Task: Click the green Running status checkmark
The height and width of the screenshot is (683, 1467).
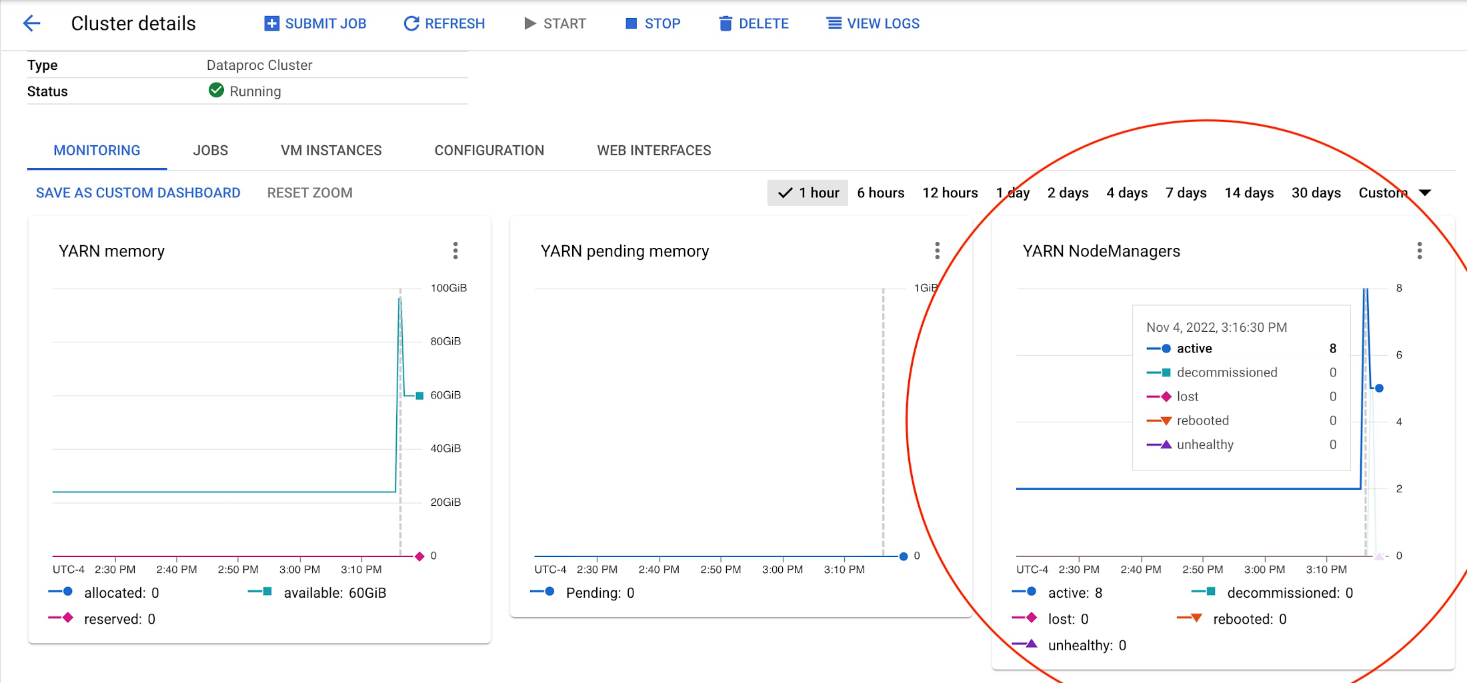Action: pyautogui.click(x=216, y=91)
